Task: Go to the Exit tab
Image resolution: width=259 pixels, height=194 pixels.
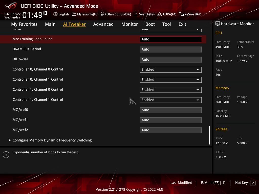Action: (182, 24)
